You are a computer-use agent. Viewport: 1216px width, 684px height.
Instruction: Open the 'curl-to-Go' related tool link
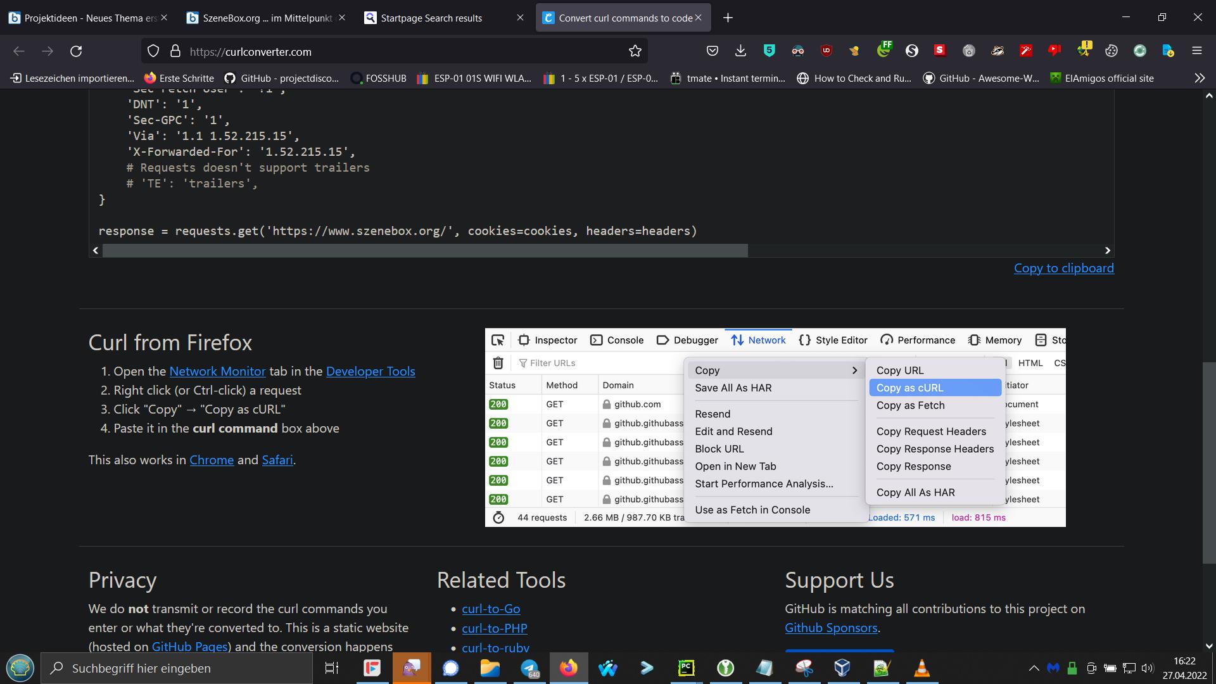point(491,609)
